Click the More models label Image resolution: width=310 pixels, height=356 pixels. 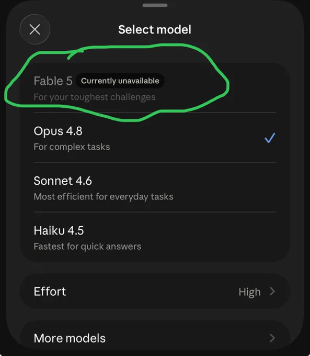70,338
